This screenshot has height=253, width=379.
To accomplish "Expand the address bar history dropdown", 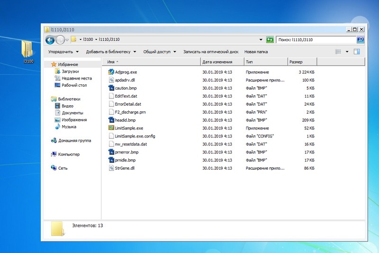I will pyautogui.click(x=261, y=40).
